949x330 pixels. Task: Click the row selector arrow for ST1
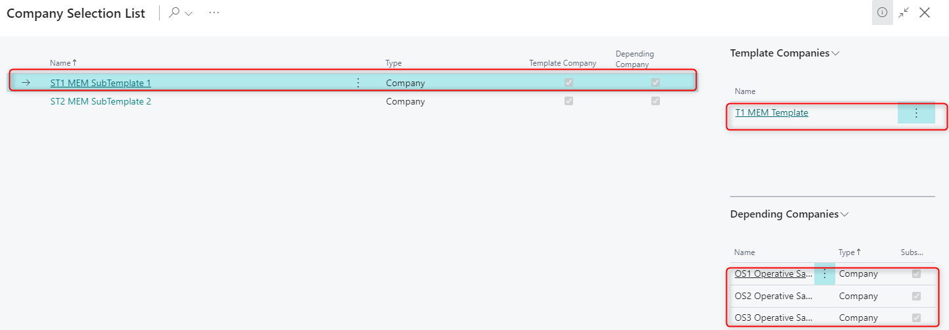26,83
